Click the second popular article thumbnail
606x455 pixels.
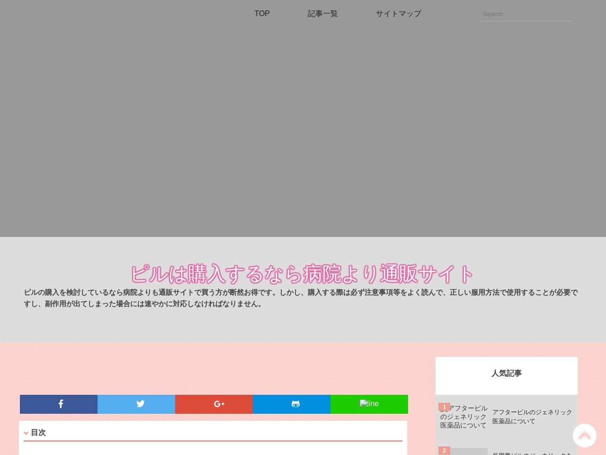[x=469, y=452]
